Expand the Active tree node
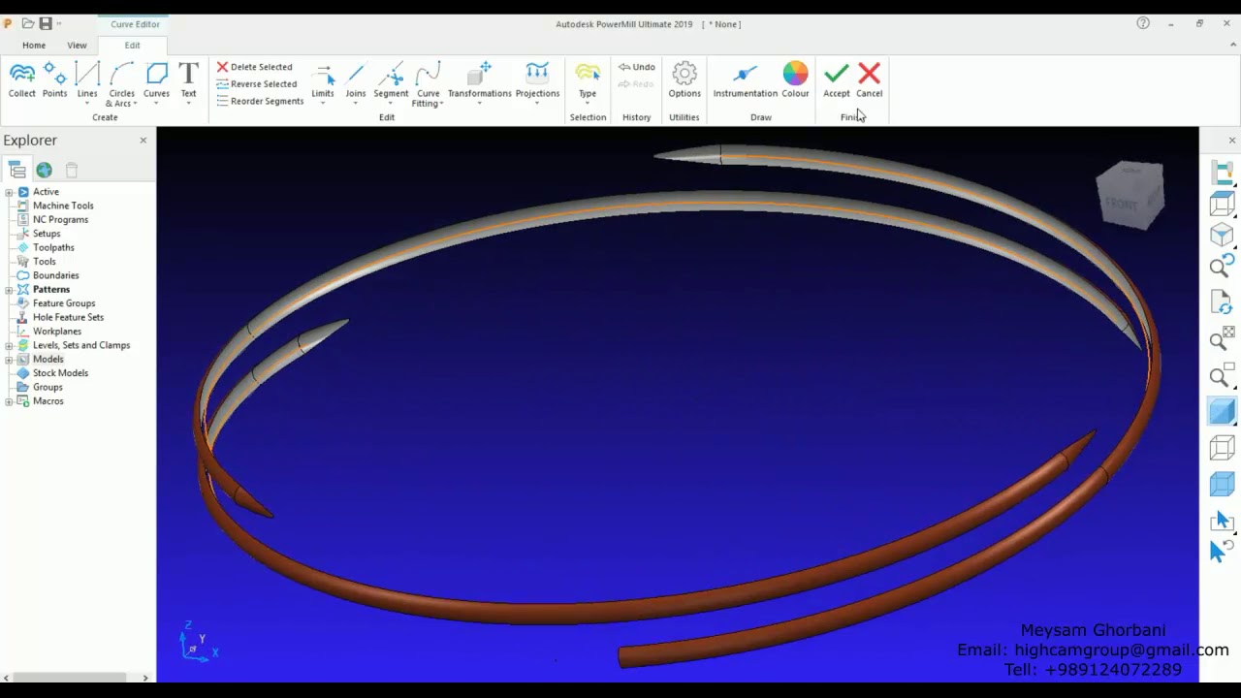Image resolution: width=1241 pixels, height=698 pixels. click(x=9, y=192)
